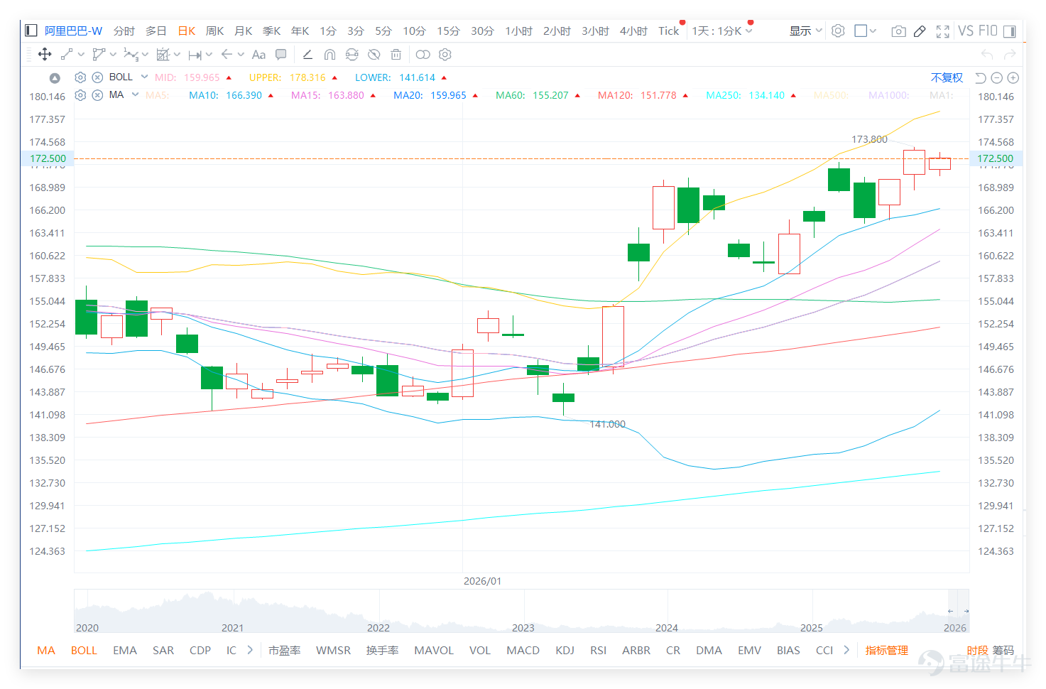Zoom in chart with plus icon
Viewport: 1046px width, 689px height.
1013,77
